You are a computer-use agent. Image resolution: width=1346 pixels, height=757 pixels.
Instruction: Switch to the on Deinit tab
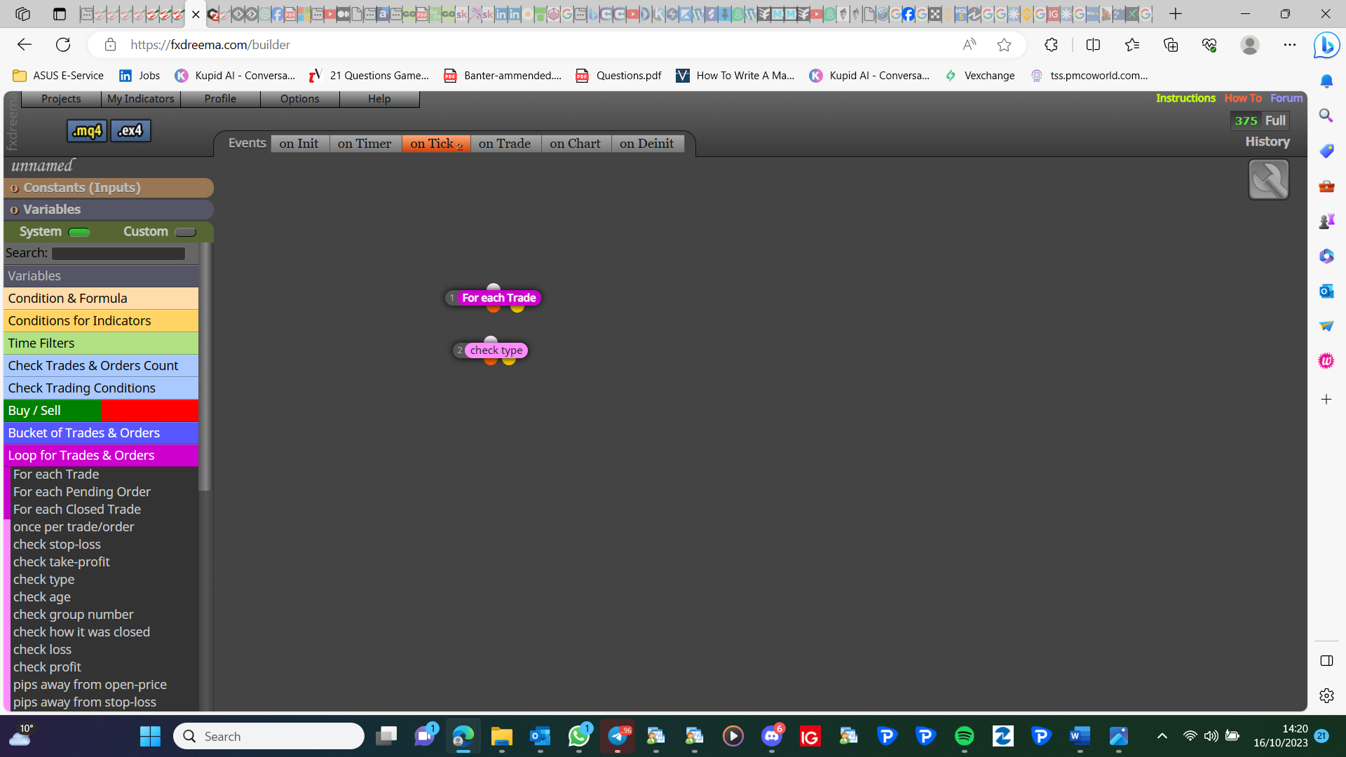pos(647,144)
